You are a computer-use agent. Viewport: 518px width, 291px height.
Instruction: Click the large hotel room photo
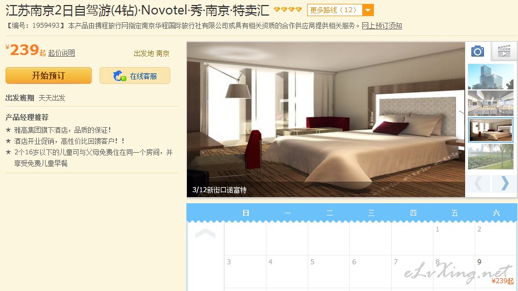(325, 119)
